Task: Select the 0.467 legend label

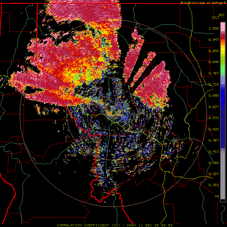Action: tap(214, 140)
